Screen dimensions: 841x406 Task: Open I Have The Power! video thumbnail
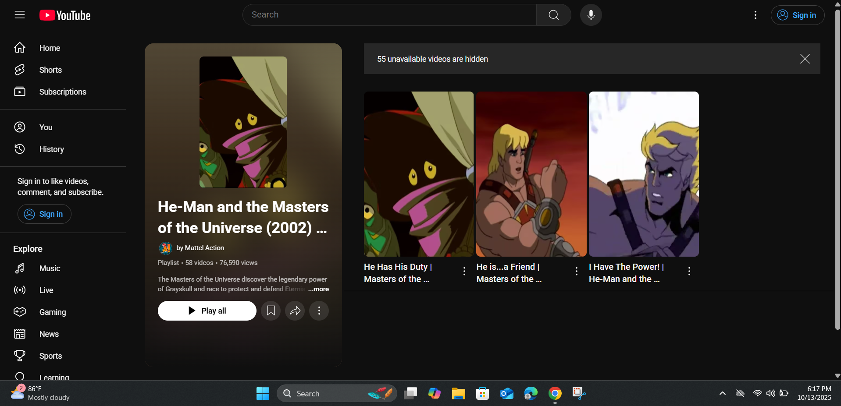[644, 174]
